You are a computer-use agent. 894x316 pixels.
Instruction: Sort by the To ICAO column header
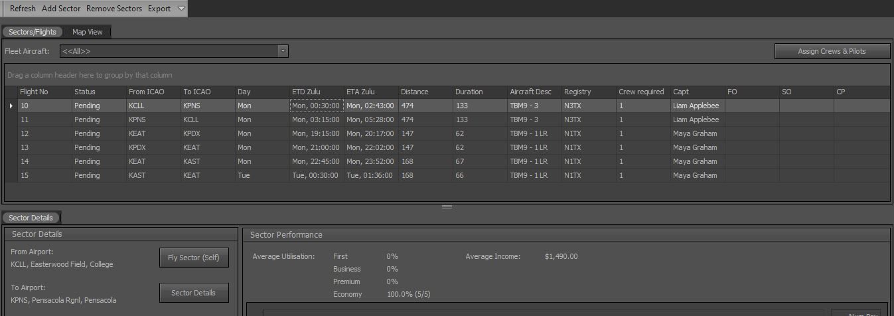tap(208, 92)
